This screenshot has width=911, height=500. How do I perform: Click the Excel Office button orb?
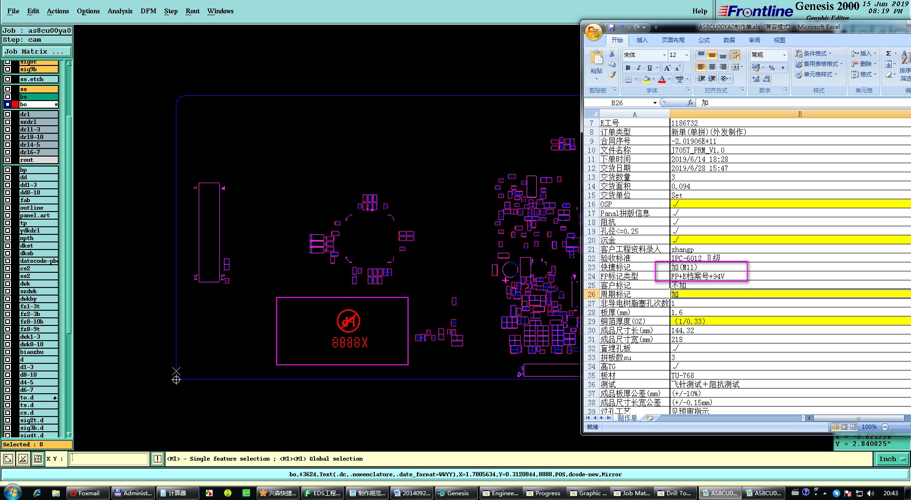coord(594,32)
